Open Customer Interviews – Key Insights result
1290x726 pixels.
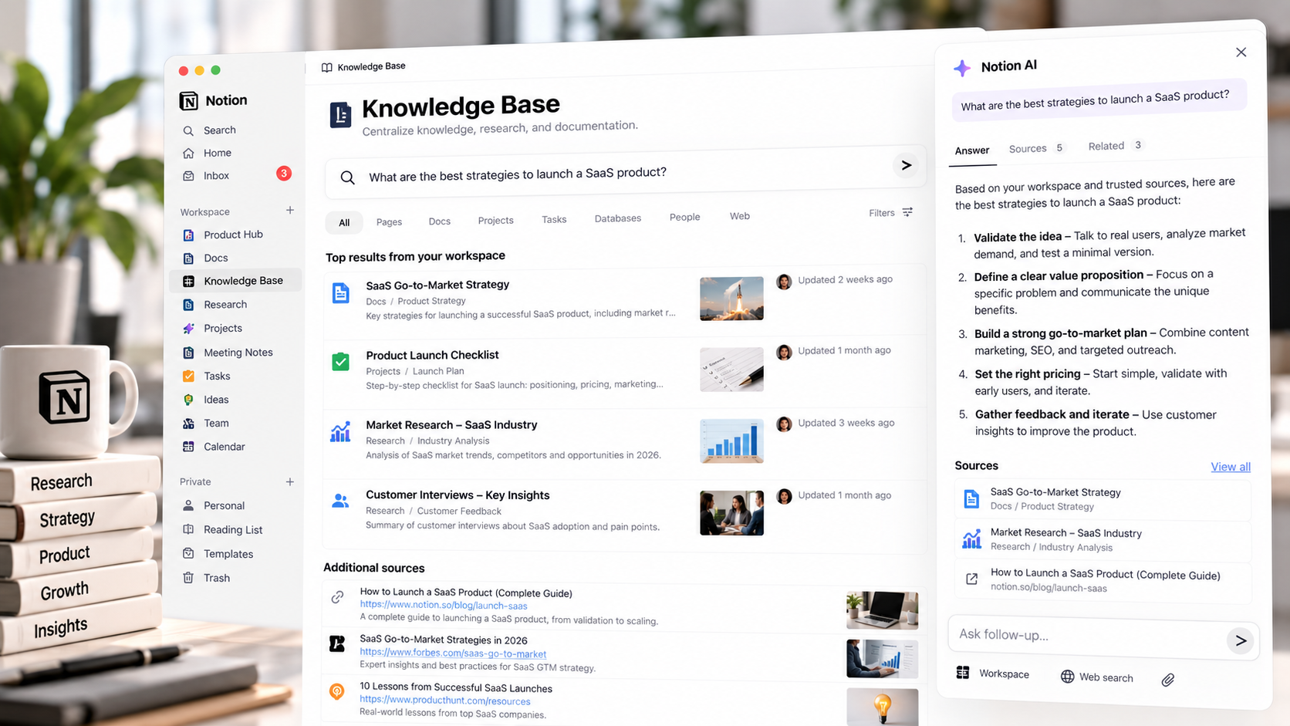pos(458,495)
